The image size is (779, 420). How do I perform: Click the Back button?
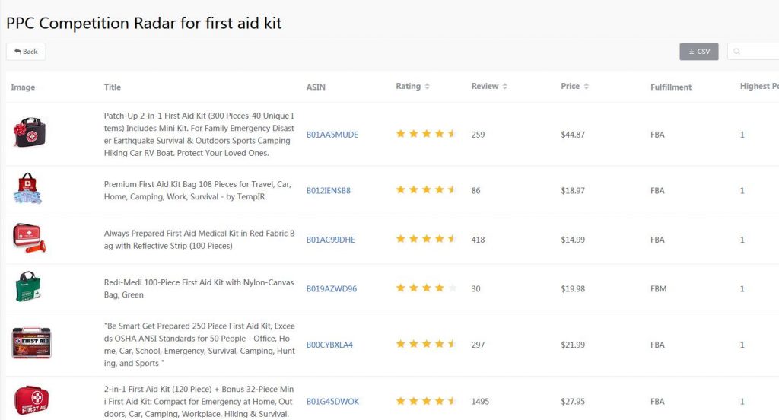(x=26, y=52)
